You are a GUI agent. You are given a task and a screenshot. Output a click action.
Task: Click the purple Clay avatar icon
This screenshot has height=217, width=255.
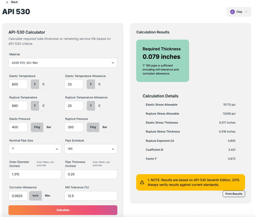point(233,12)
